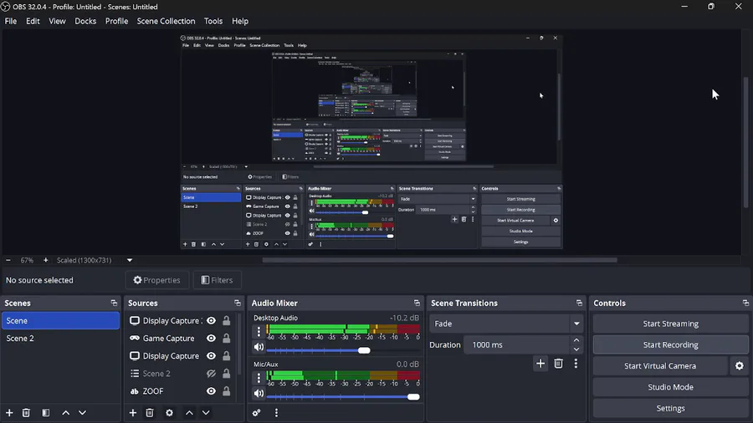Add a new source with plus icon
The width and height of the screenshot is (753, 423).
coord(133,412)
